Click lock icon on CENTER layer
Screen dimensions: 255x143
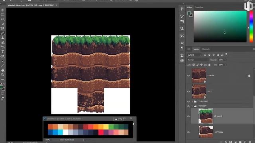click(249, 75)
